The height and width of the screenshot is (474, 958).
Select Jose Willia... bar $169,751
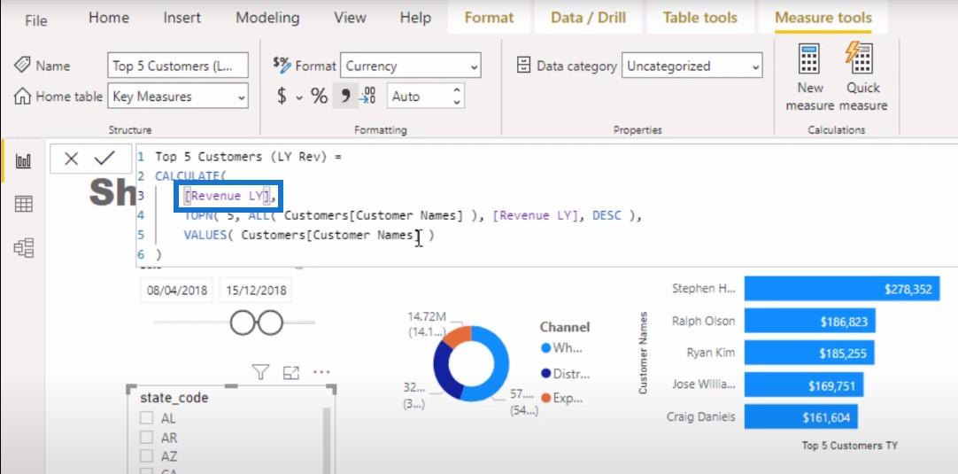pyautogui.click(x=803, y=385)
